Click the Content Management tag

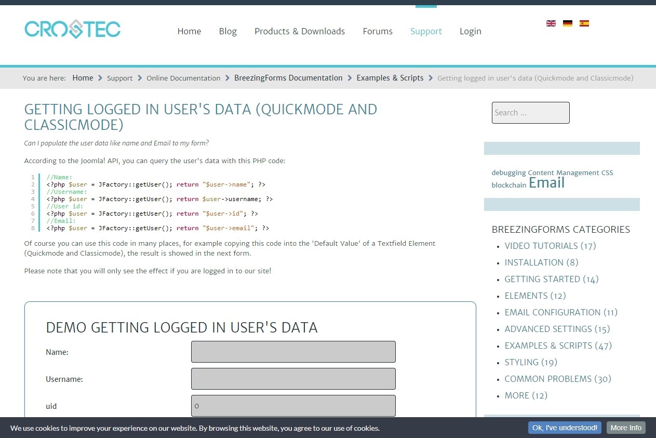(564, 172)
